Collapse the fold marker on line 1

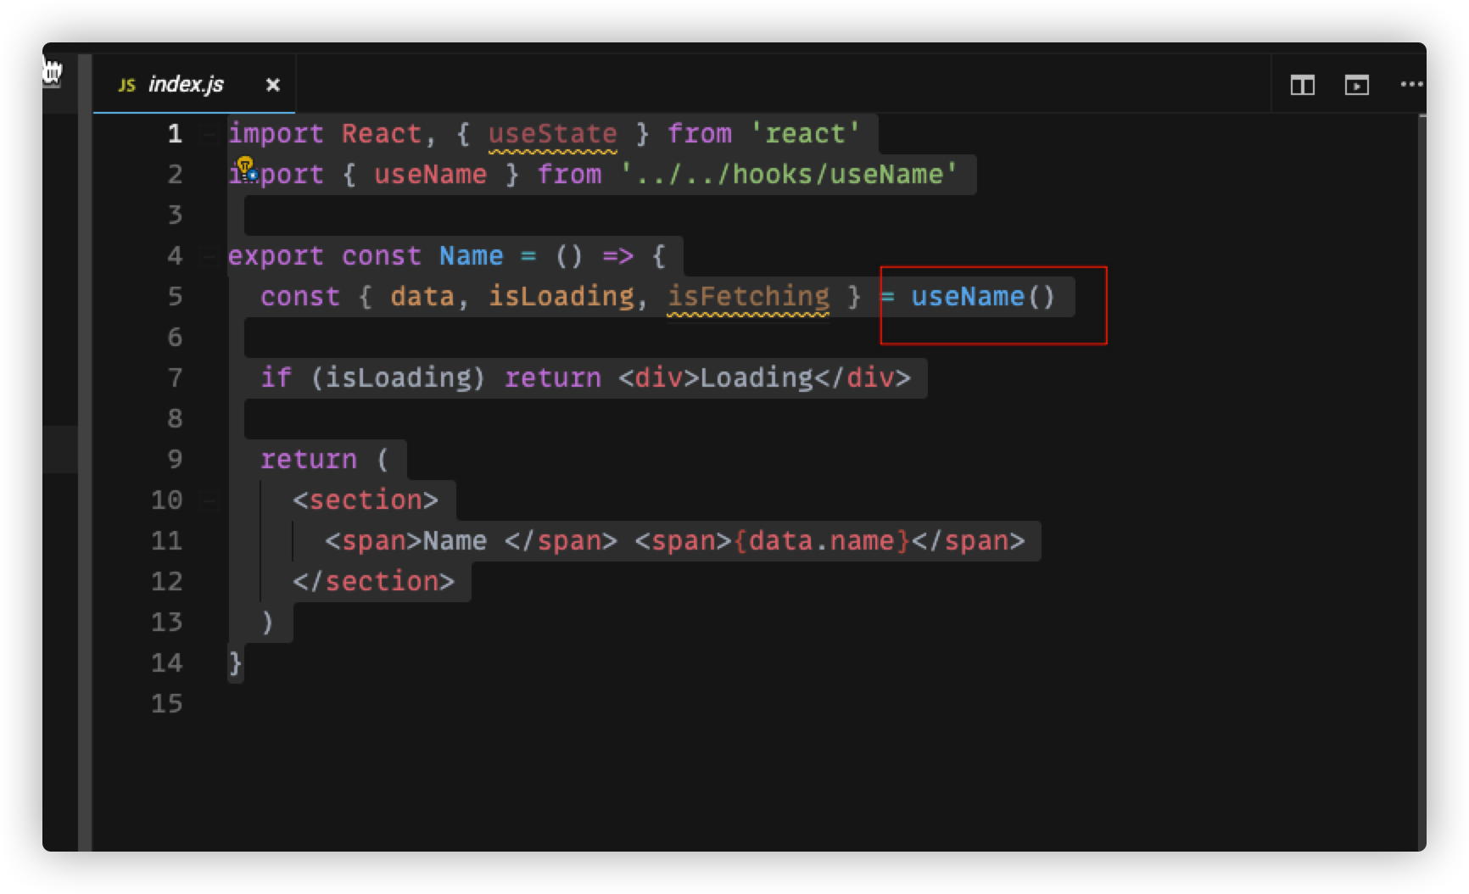[x=209, y=134]
